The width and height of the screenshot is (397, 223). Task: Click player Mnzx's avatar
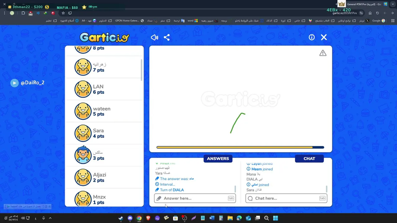click(83, 199)
